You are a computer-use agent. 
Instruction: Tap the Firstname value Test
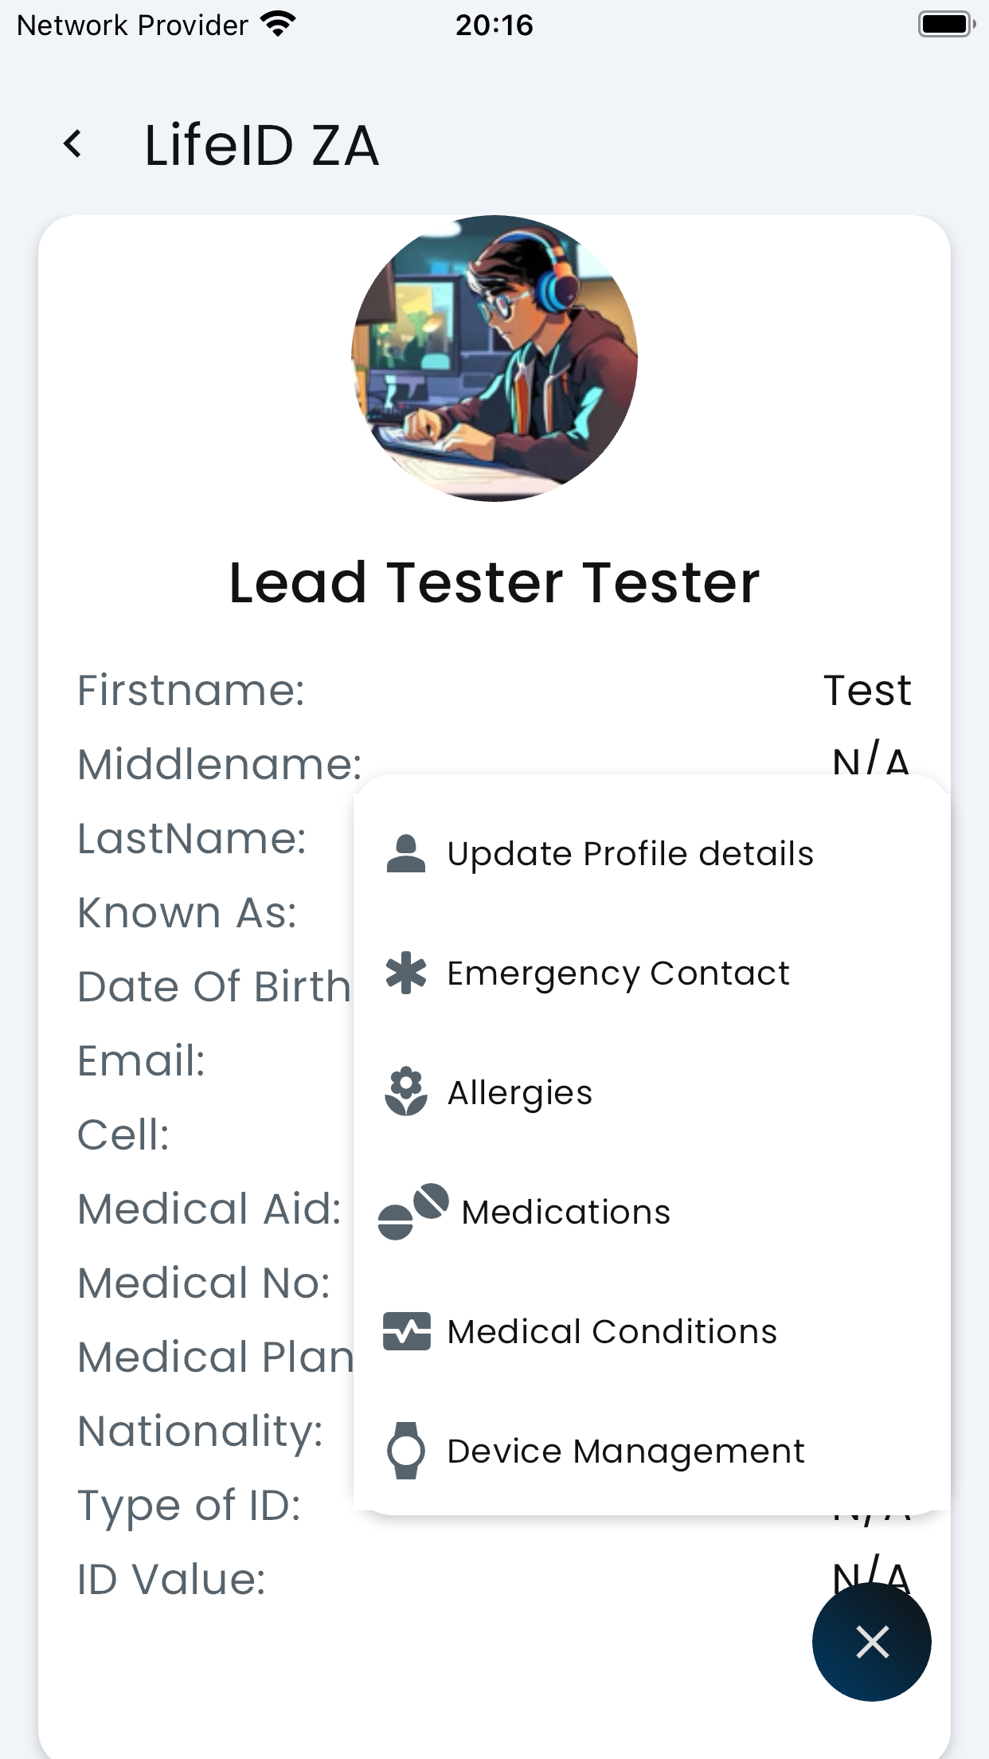[867, 690]
